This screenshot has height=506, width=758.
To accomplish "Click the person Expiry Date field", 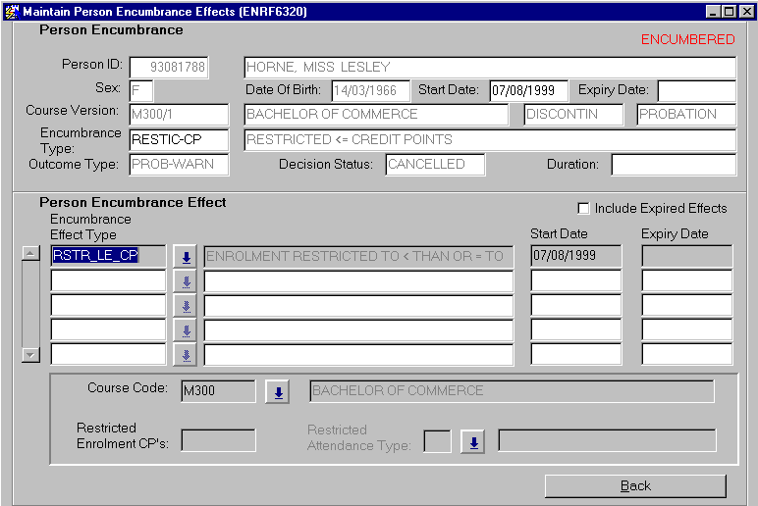I will pyautogui.click(x=696, y=91).
